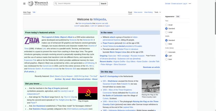Screen dimensions: 216x111
Task: Open the free encyclopedia link
Action: [85, 23]
